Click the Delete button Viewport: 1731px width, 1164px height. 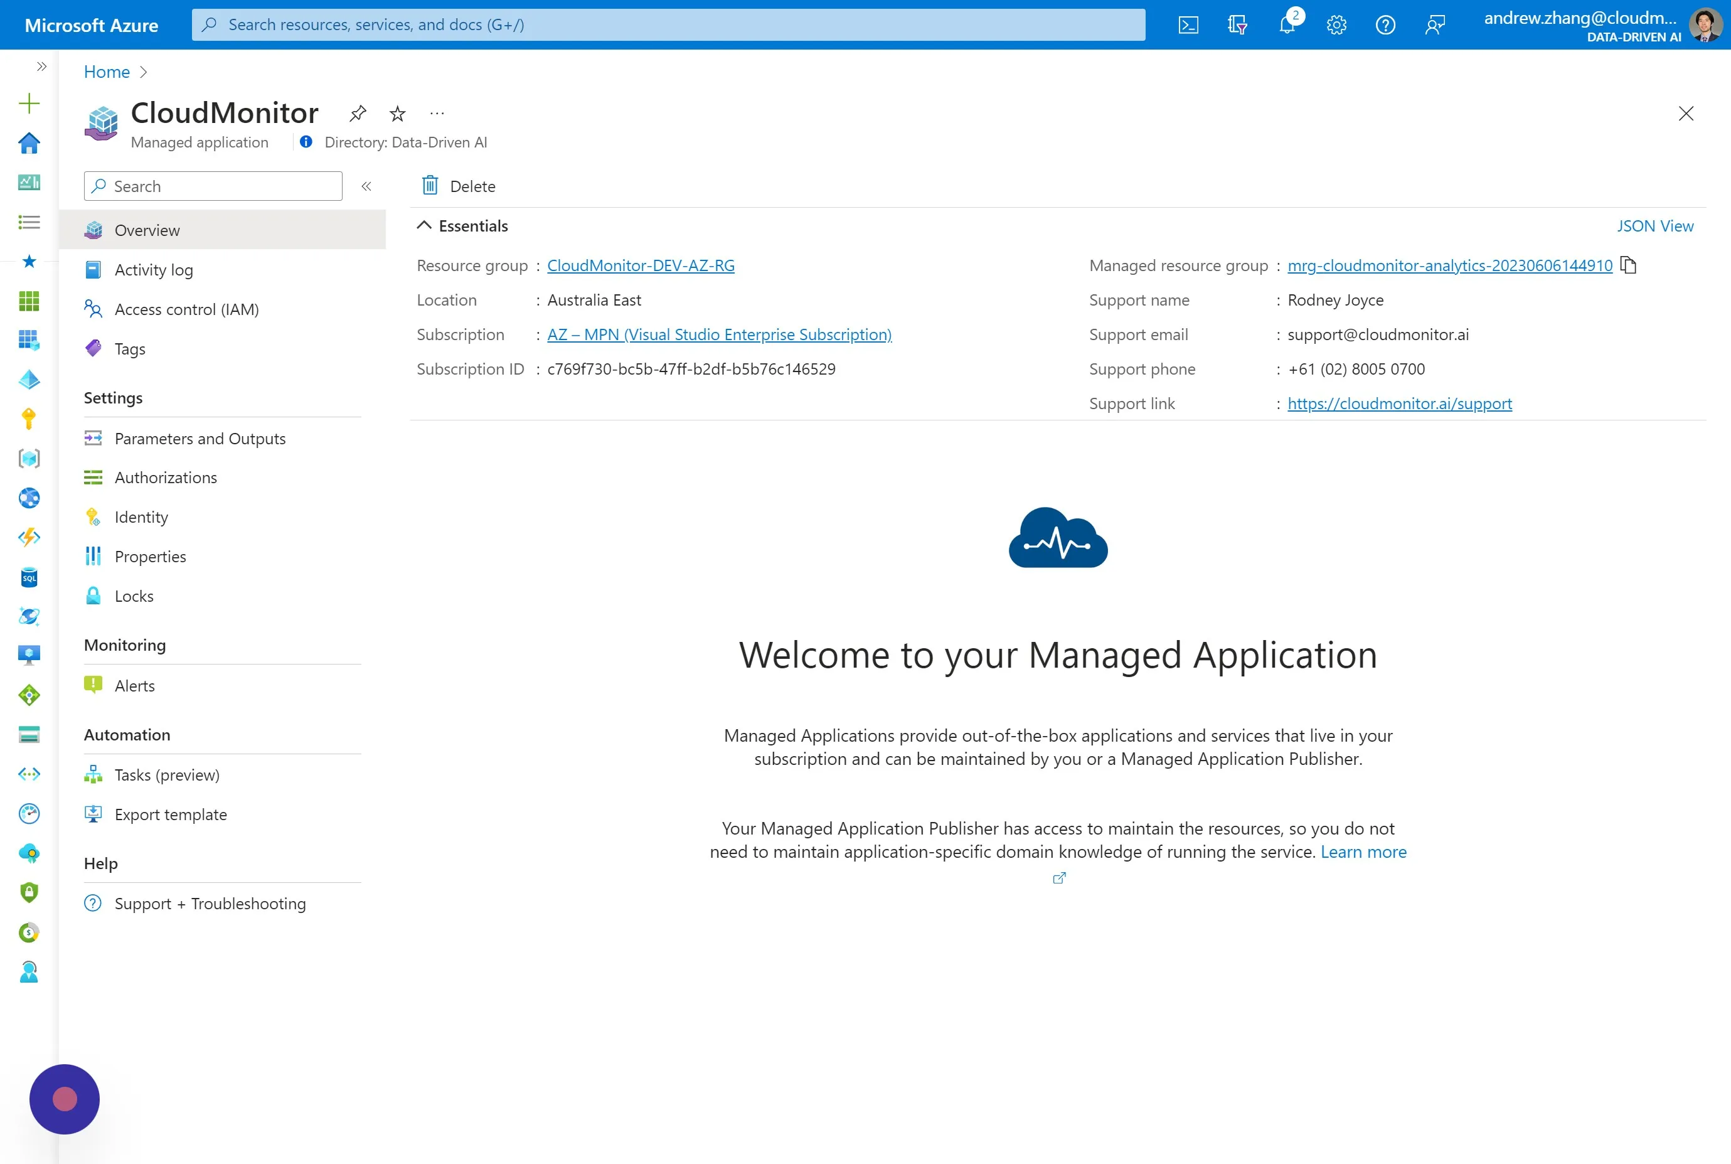pos(459,186)
